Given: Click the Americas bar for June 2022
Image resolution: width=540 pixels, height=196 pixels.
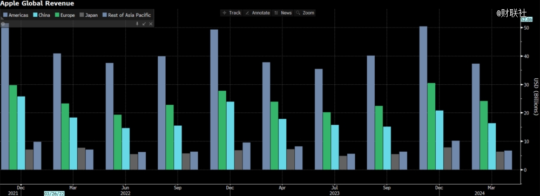Looking at the screenshot, I should 110,116.
